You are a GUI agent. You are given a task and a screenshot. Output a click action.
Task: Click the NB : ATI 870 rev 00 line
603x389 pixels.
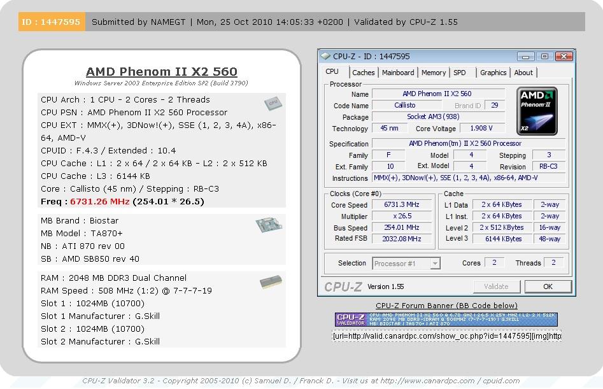83,246
